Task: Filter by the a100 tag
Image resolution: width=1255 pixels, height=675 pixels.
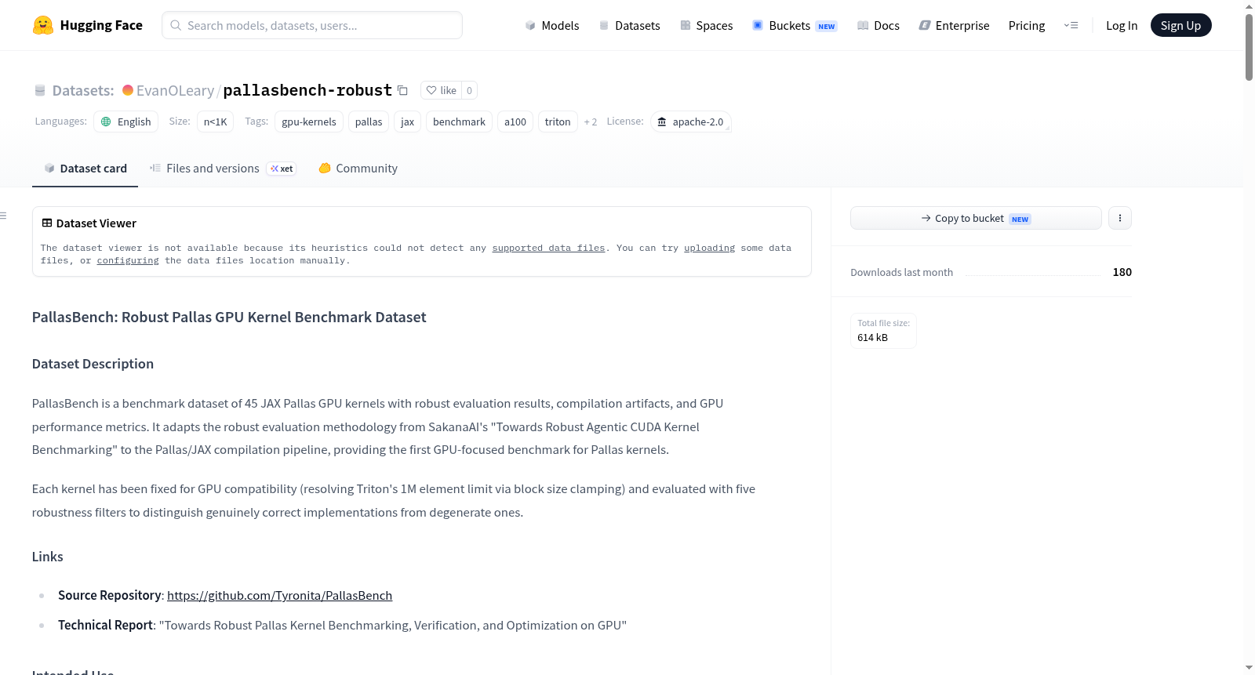Action: pos(515,122)
